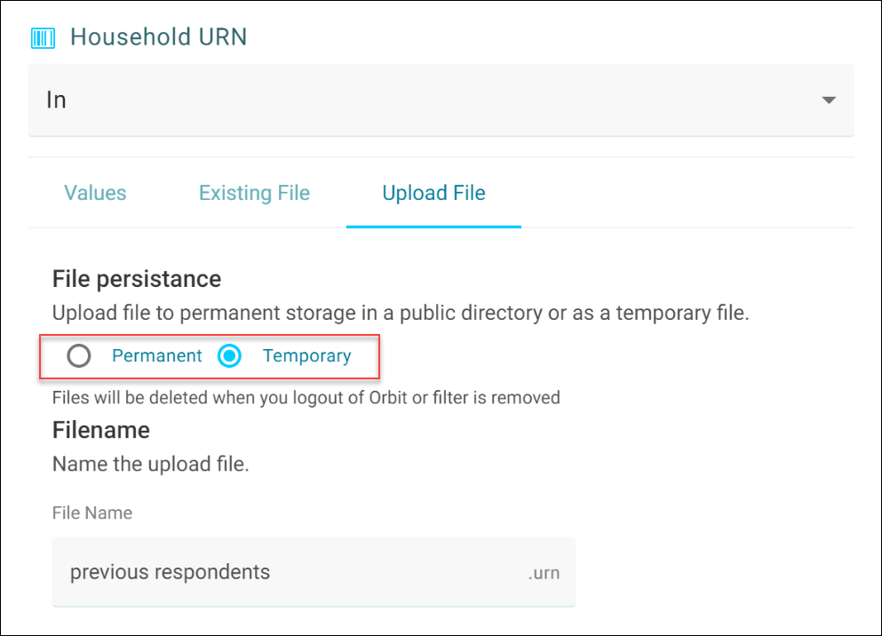Click the 'File Name' field label
This screenshot has width=882, height=636.
[92, 513]
